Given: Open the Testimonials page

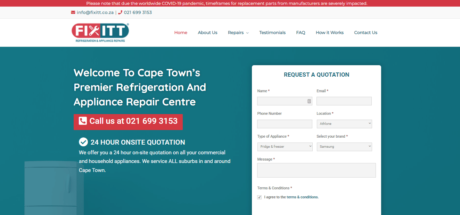Looking at the screenshot, I should coord(272,33).
